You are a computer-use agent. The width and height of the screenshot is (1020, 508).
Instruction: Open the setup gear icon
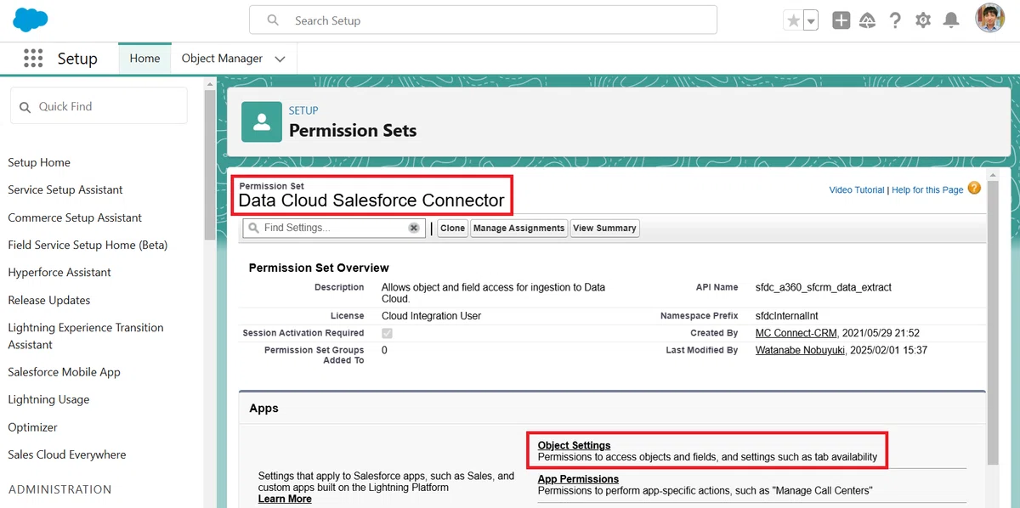[x=923, y=20]
